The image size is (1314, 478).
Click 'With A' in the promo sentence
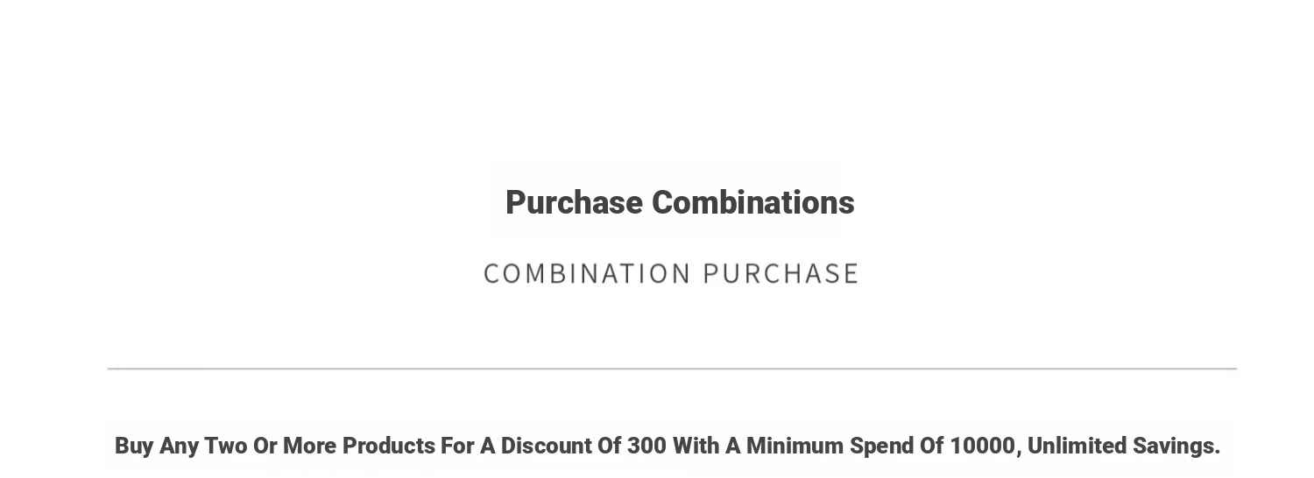707,446
